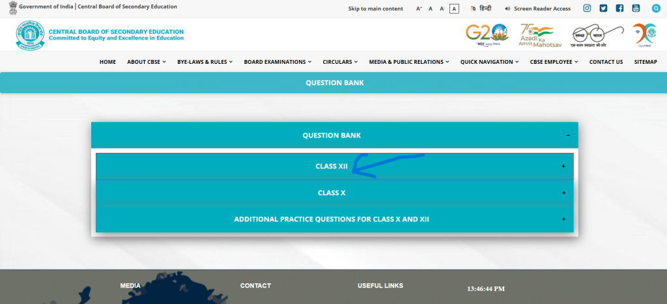The image size is (667, 304).
Task: Click Government of India header text
Action: coord(46,7)
